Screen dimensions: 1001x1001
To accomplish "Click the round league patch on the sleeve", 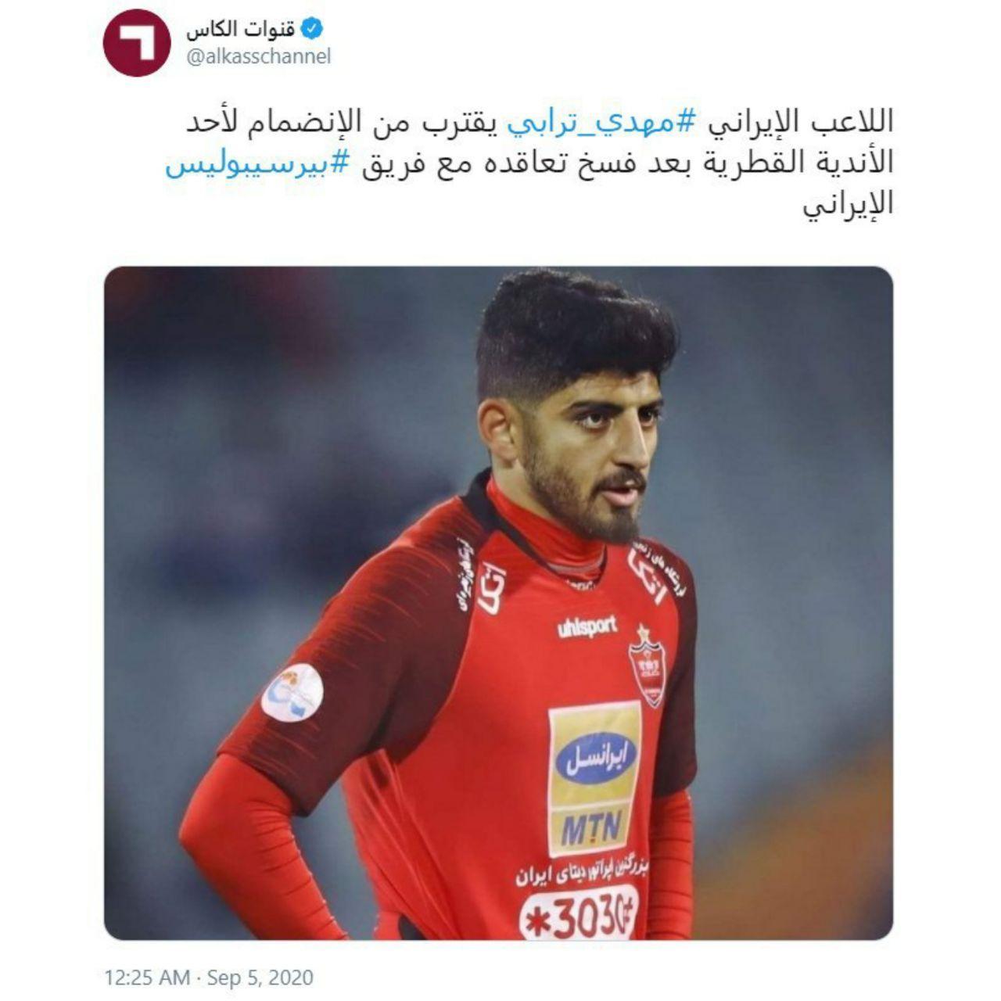I will pyautogui.click(x=292, y=691).
